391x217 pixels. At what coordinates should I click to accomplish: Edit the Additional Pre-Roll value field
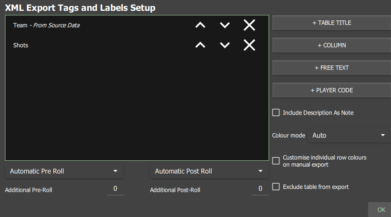[x=115, y=189]
